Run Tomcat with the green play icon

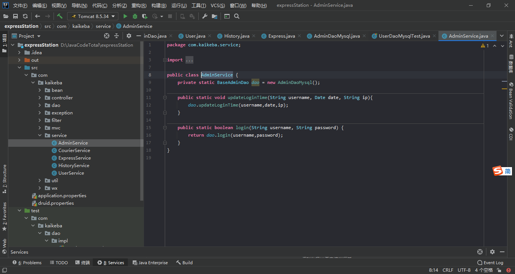tap(125, 16)
